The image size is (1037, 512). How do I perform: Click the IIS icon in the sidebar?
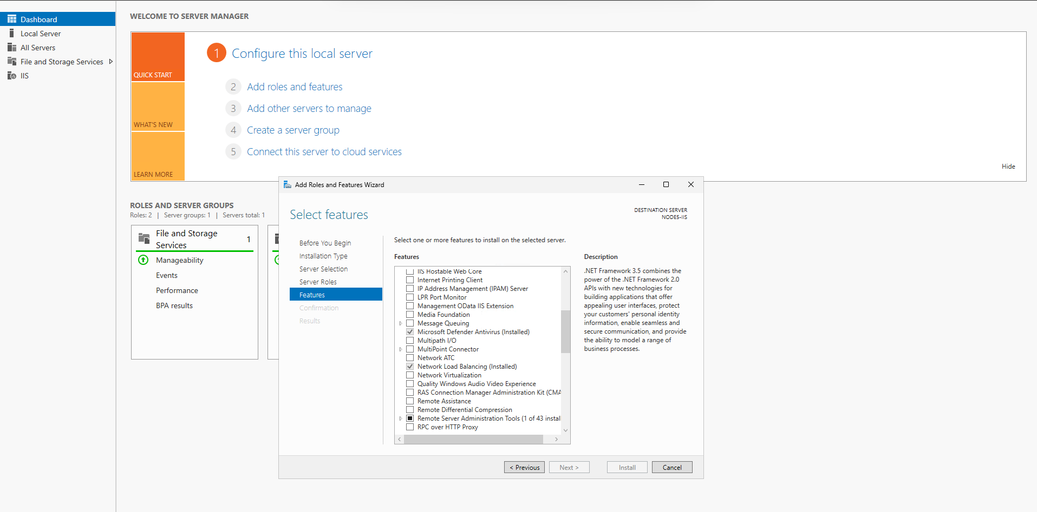tap(12, 76)
